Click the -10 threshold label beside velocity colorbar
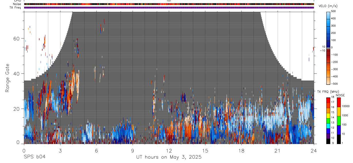This screenshot has height=163, width=353. click(x=323, y=51)
